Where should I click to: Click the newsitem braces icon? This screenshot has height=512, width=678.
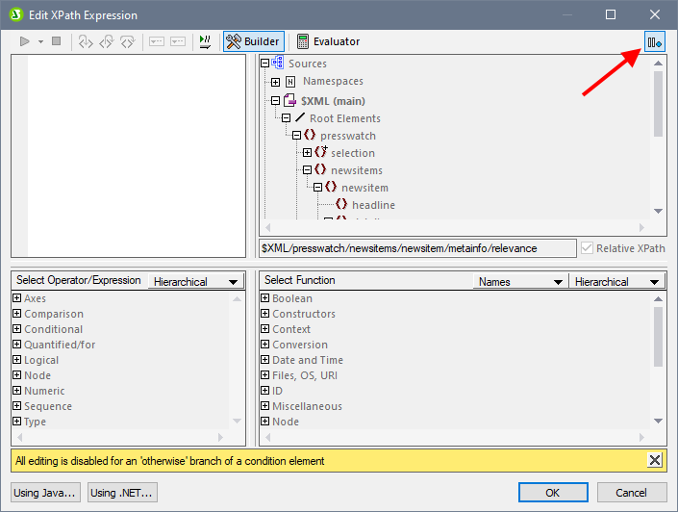pos(331,187)
